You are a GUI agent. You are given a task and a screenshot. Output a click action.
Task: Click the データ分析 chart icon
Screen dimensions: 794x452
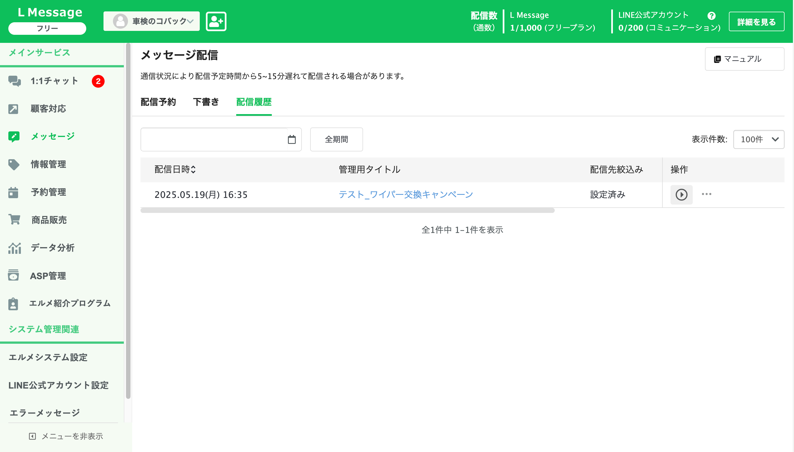pos(14,248)
